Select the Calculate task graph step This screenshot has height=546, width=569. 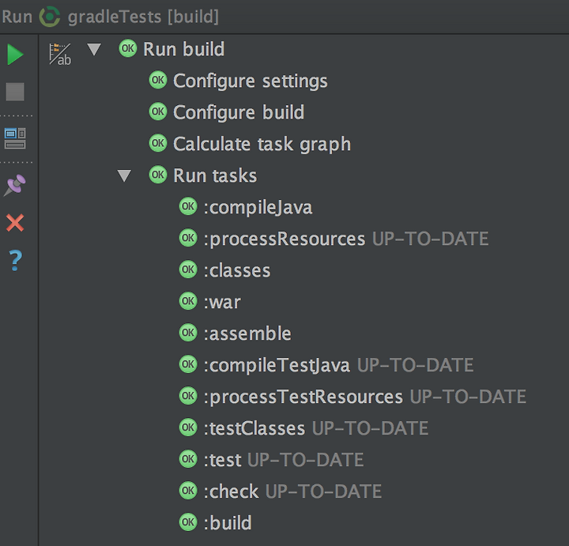coord(250,144)
